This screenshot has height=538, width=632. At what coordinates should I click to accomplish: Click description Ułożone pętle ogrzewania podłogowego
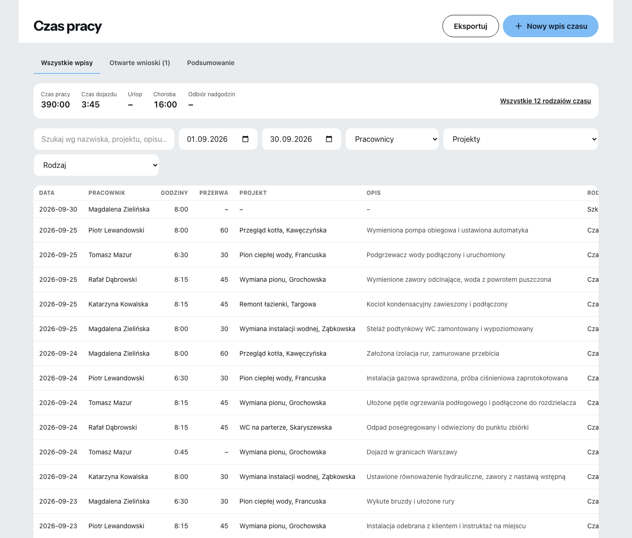471,403
